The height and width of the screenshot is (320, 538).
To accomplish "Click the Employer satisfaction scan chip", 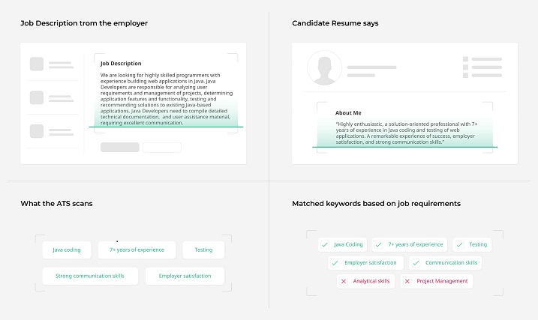I will pos(185,276).
